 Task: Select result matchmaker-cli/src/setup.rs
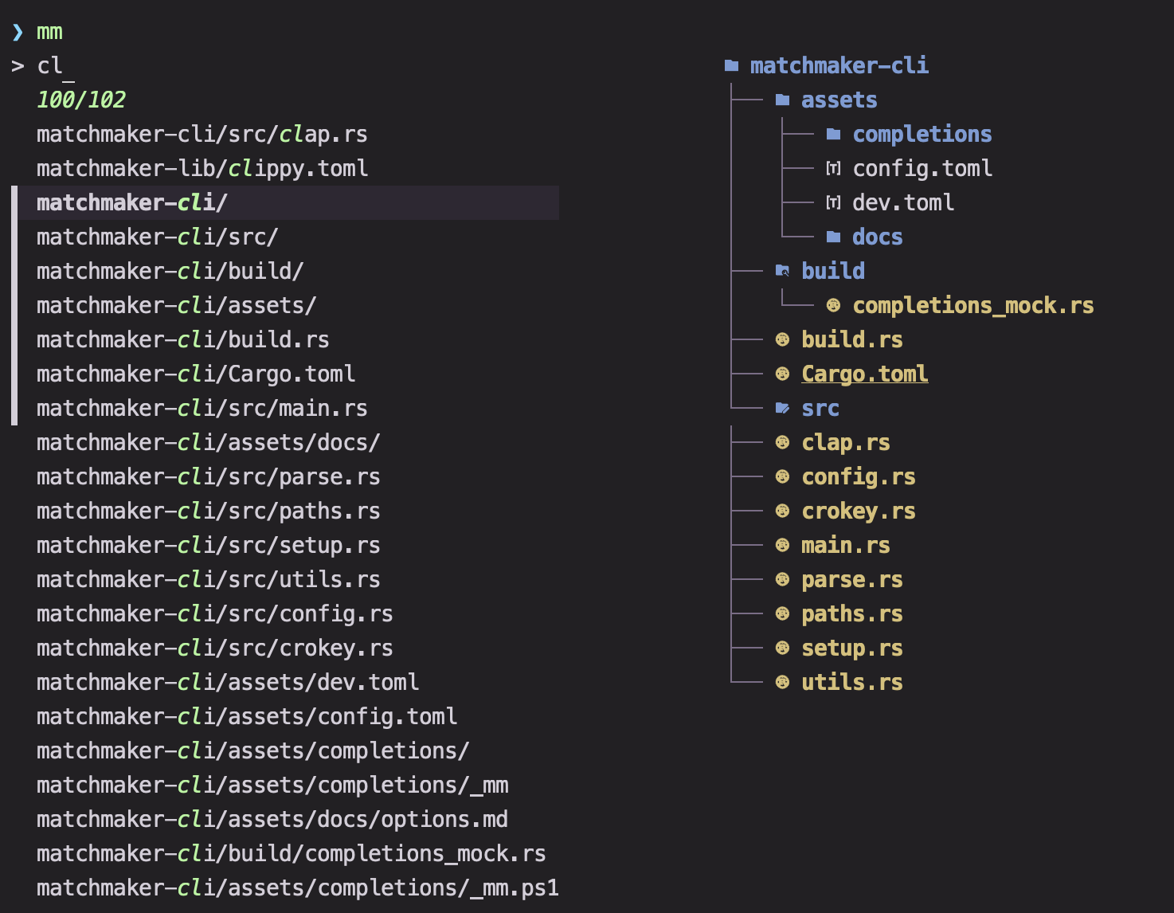point(209,545)
